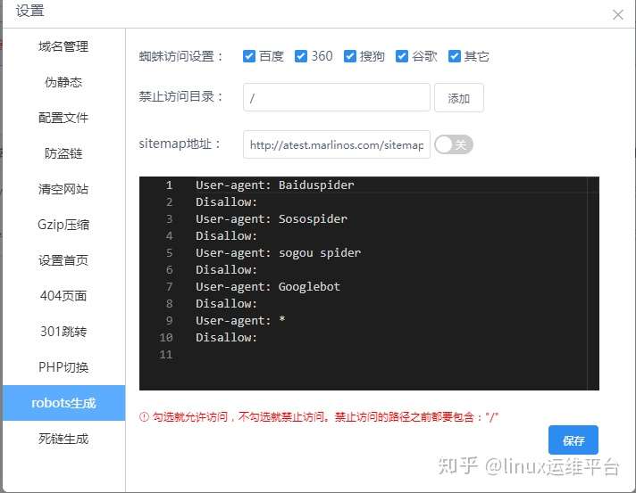The width and height of the screenshot is (636, 493).
Task: Select the 设置首页 tab
Action: click(x=63, y=260)
